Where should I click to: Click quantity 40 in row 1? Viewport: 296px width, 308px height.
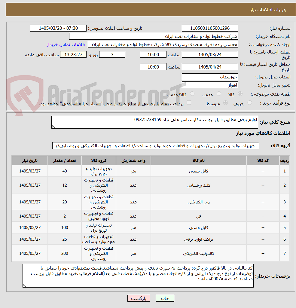click(x=64, y=171)
